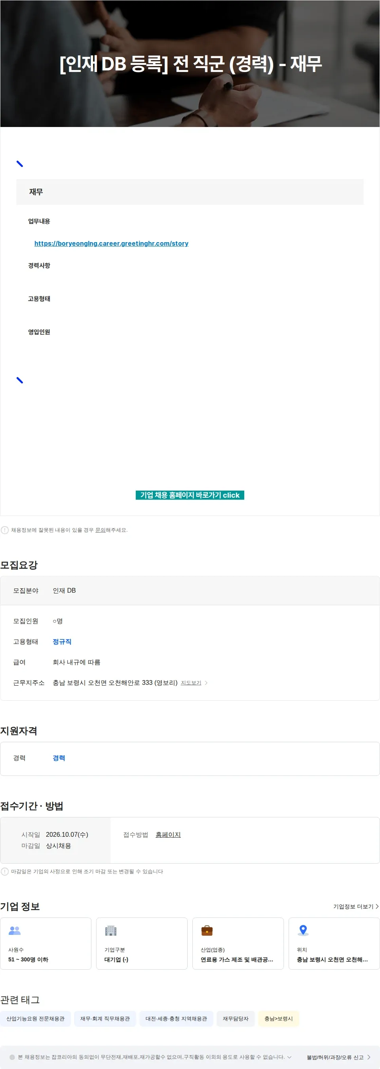This screenshot has height=1069, width=380.
Task: Click the employee count people icon
Action: coord(15,931)
